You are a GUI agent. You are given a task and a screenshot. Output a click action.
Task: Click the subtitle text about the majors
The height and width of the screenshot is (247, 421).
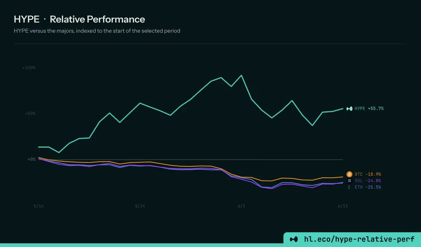[97, 31]
